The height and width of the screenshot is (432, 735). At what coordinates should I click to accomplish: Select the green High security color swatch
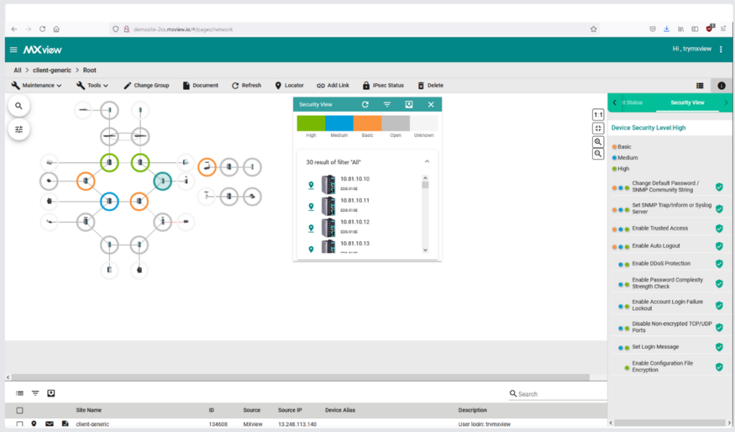tap(311, 123)
